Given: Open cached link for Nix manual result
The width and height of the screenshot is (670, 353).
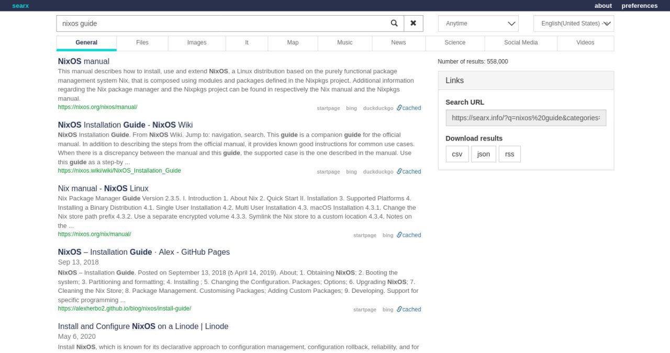Looking at the screenshot, I should 409,235.
